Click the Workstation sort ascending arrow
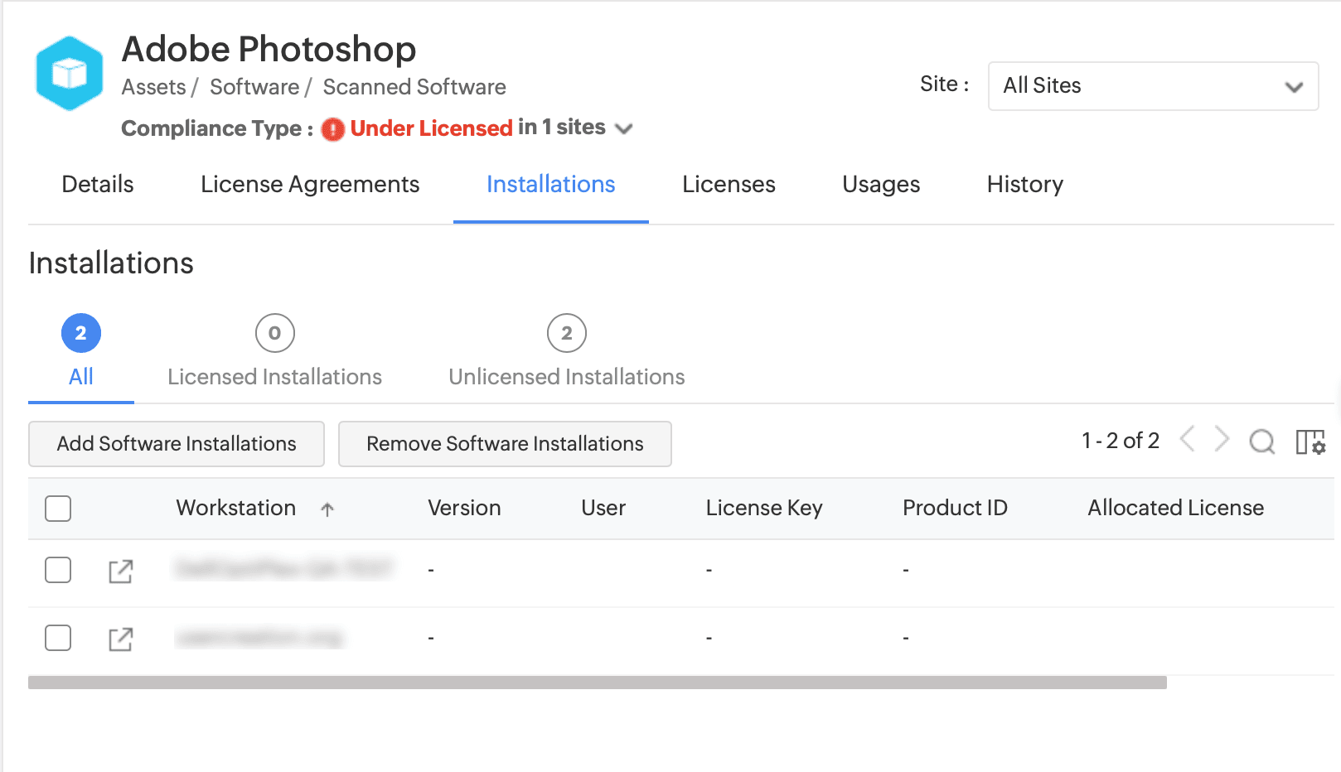 [327, 509]
